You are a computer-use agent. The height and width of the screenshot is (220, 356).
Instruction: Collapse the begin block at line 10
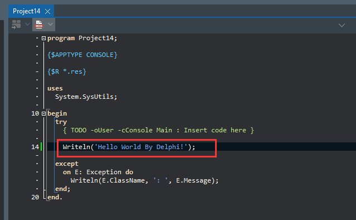43,113
